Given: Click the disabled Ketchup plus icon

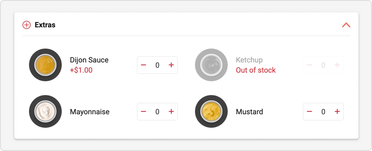Looking at the screenshot, I should click(x=337, y=65).
